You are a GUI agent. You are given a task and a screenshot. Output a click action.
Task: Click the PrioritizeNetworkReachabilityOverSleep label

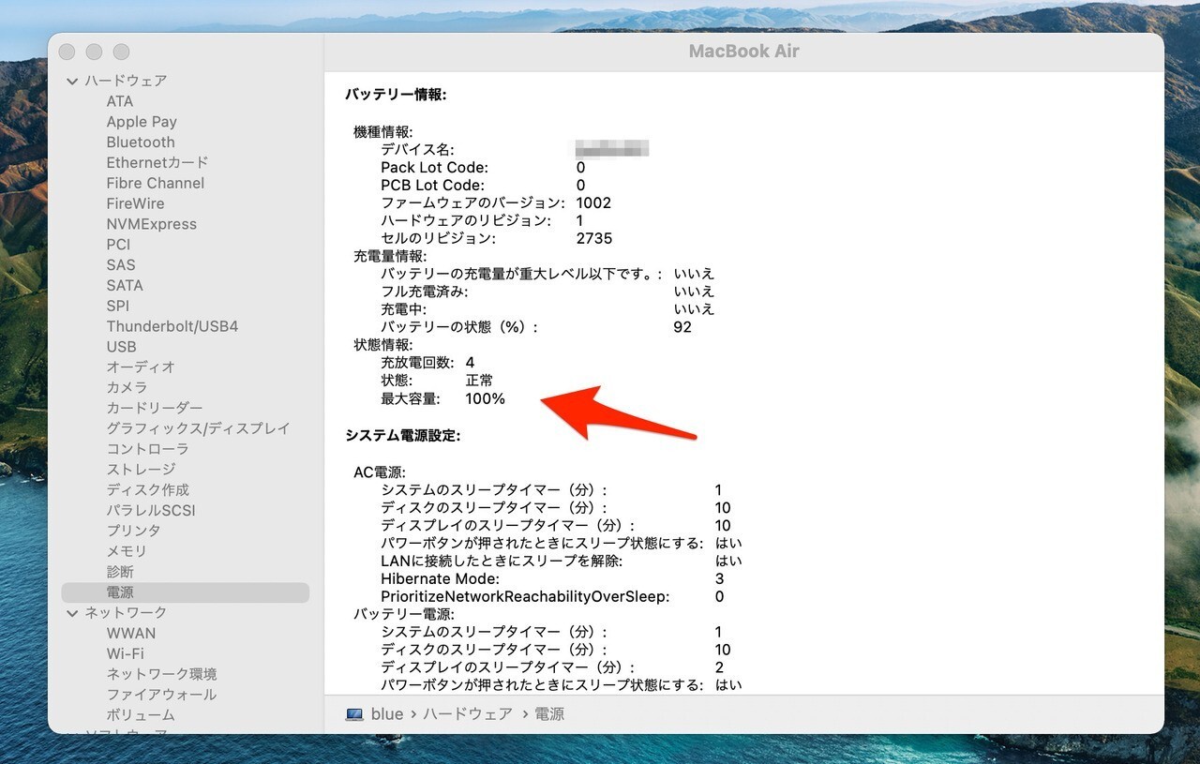click(x=525, y=597)
